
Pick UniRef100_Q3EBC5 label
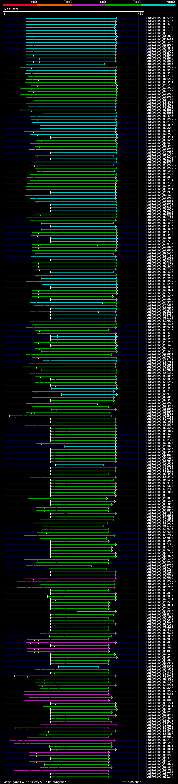pos(160,416)
